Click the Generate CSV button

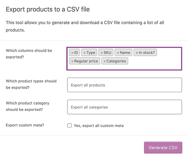(x=163, y=147)
